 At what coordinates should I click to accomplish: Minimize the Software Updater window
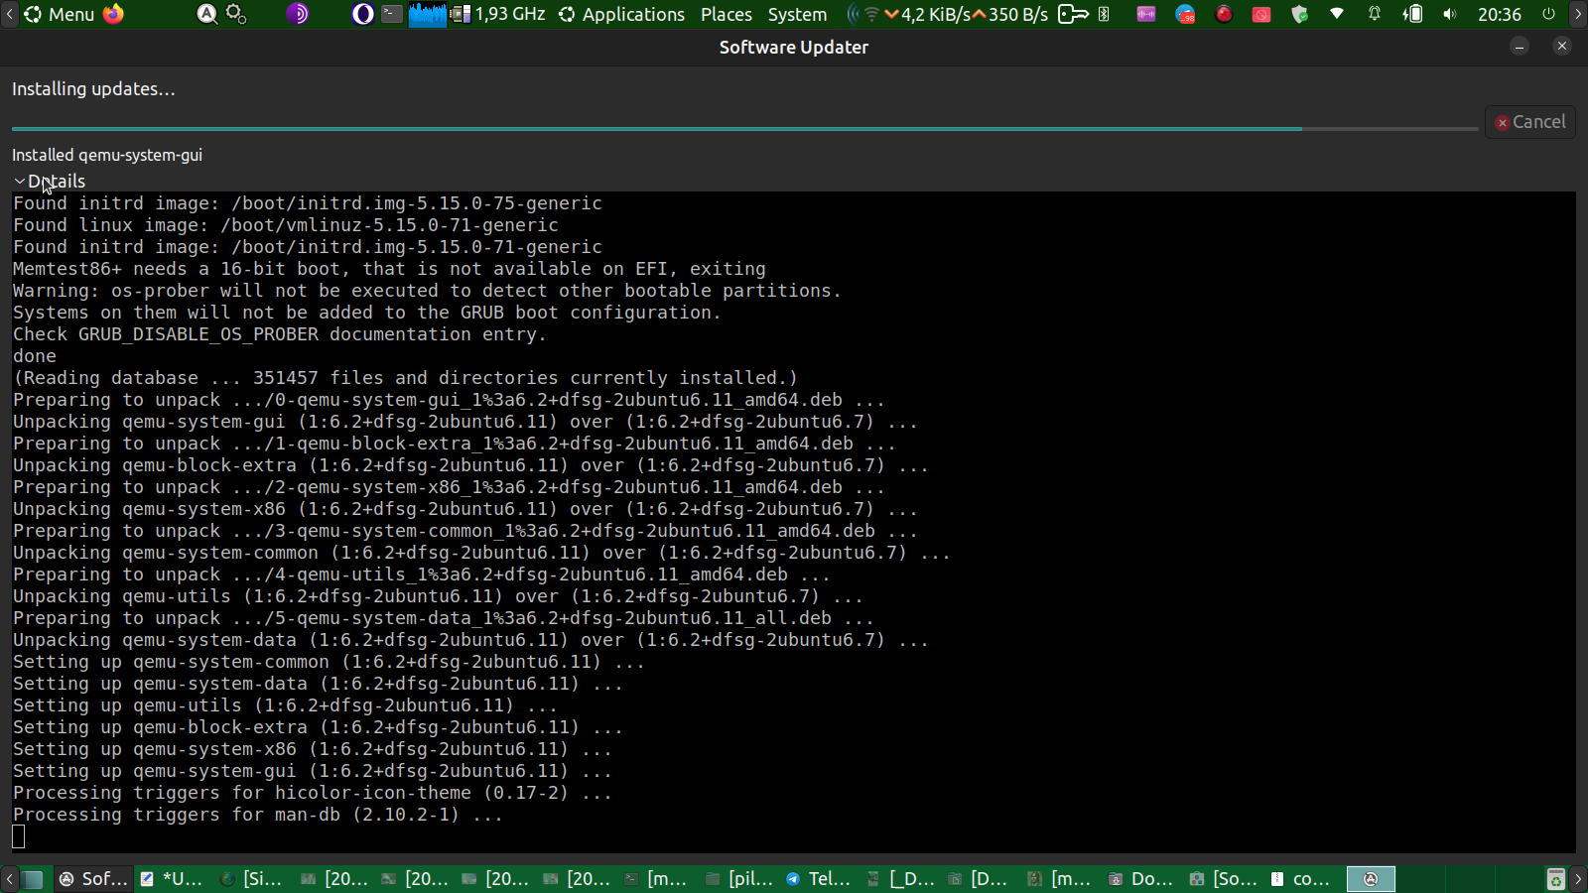click(x=1520, y=47)
